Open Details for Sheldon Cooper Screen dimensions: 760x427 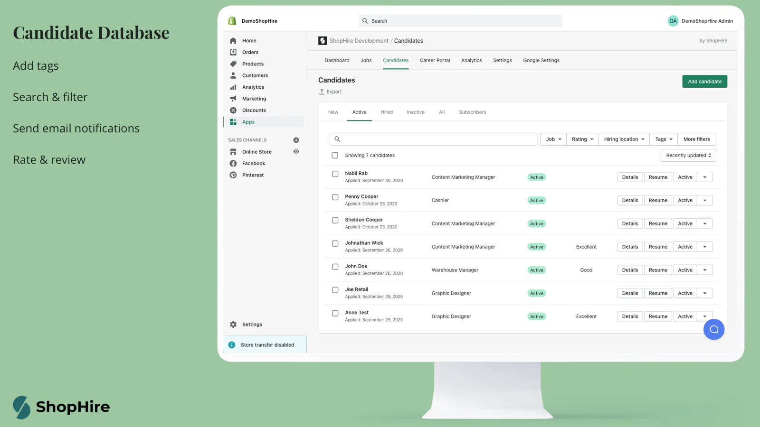(630, 223)
